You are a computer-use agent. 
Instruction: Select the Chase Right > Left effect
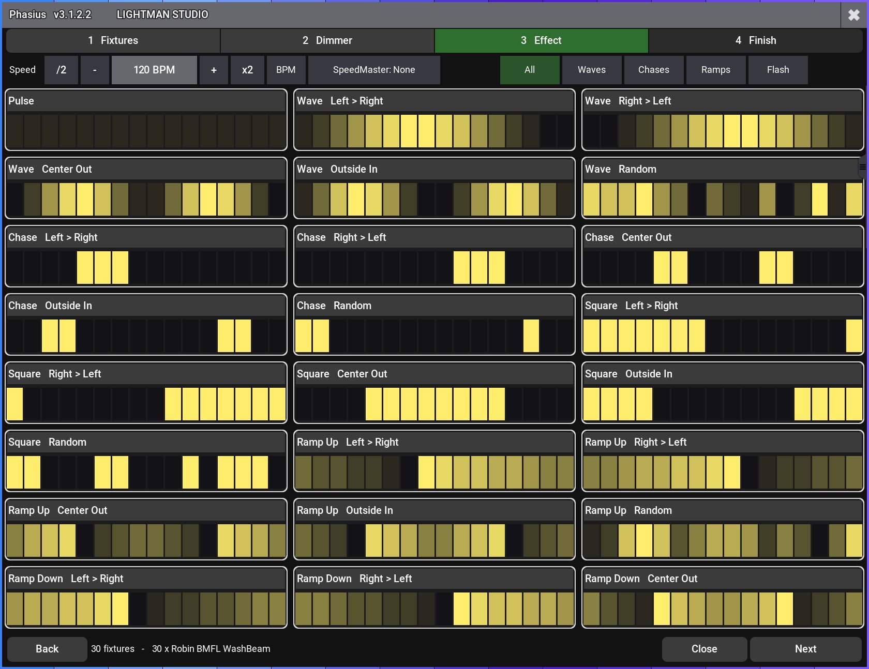tap(435, 256)
